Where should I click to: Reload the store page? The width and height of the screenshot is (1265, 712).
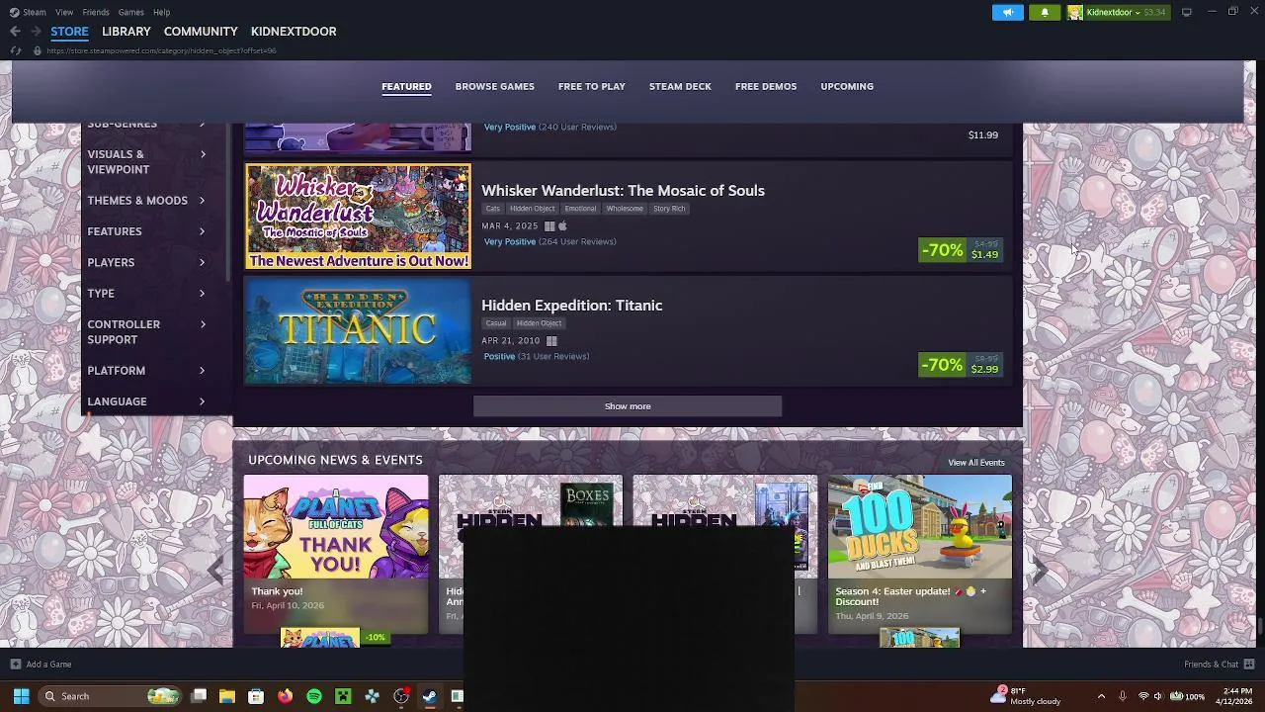(x=16, y=50)
